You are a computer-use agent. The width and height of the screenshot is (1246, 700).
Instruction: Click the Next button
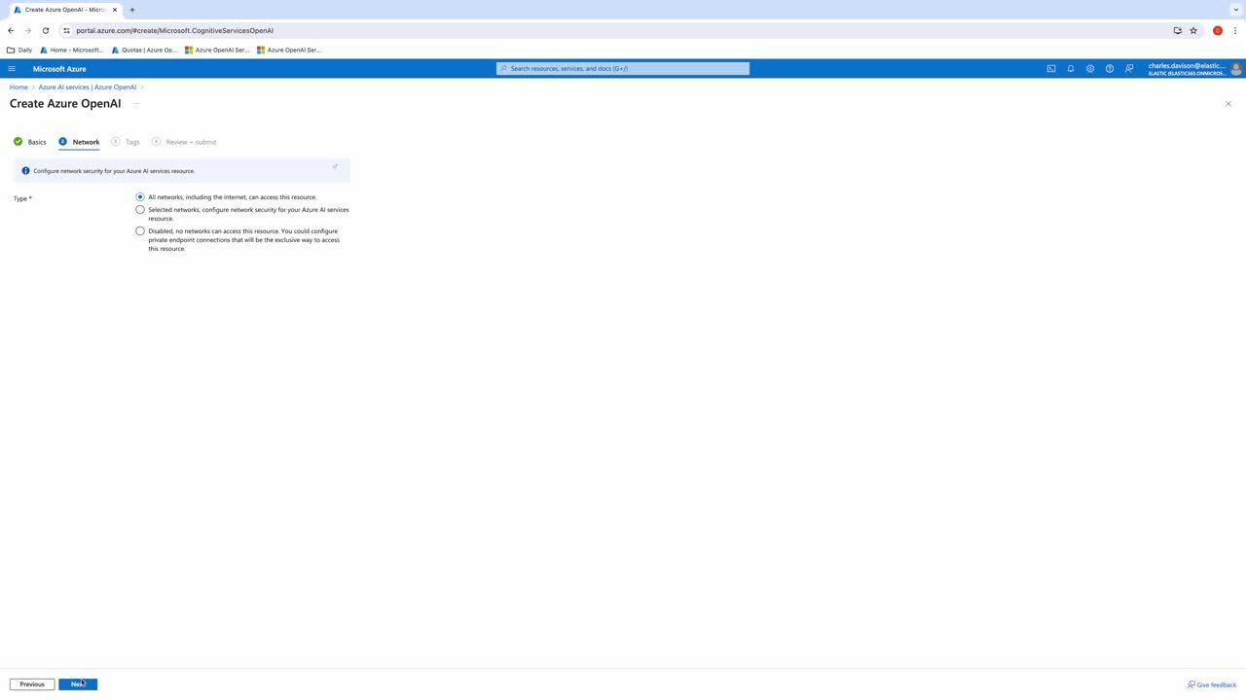coord(78,684)
